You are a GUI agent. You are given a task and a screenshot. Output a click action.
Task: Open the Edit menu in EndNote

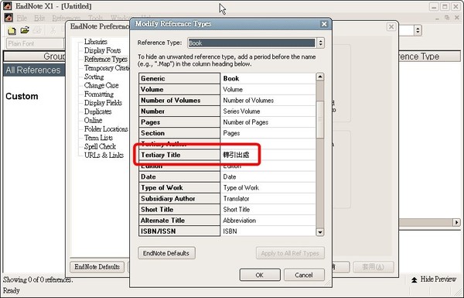[39, 19]
